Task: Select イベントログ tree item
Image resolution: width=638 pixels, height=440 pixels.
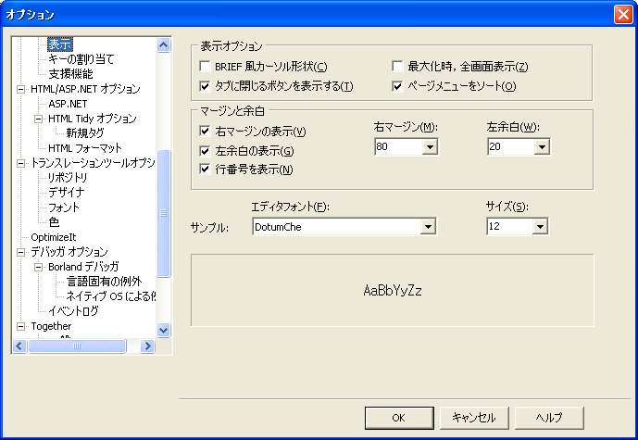Action: pos(73,311)
